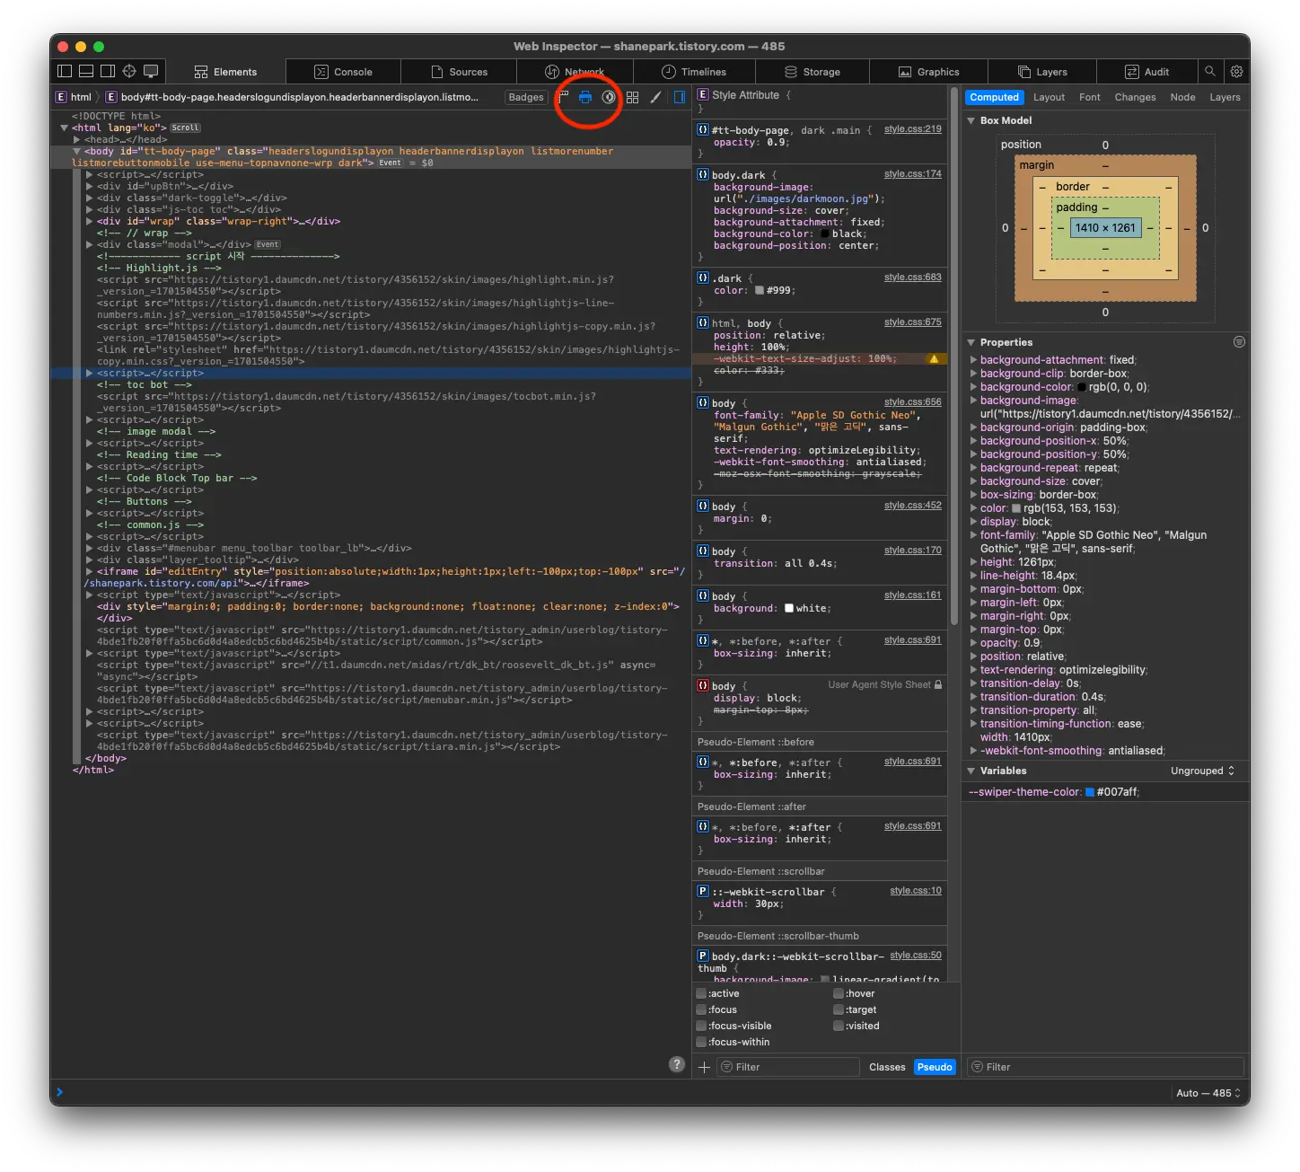Open the Timelines tab
The height and width of the screenshot is (1172, 1300).
click(694, 72)
